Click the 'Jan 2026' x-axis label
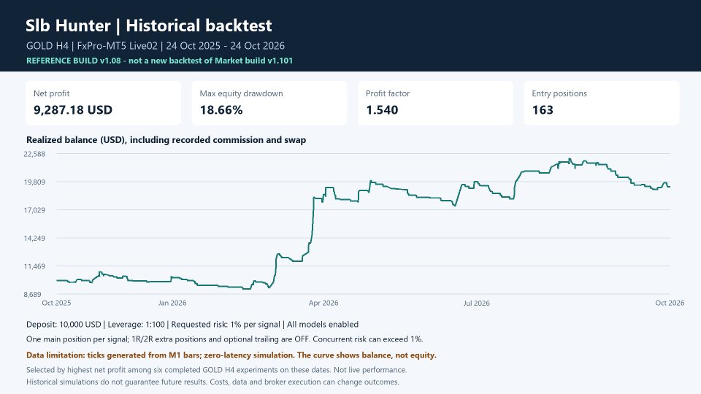701x394 pixels. pyautogui.click(x=172, y=303)
